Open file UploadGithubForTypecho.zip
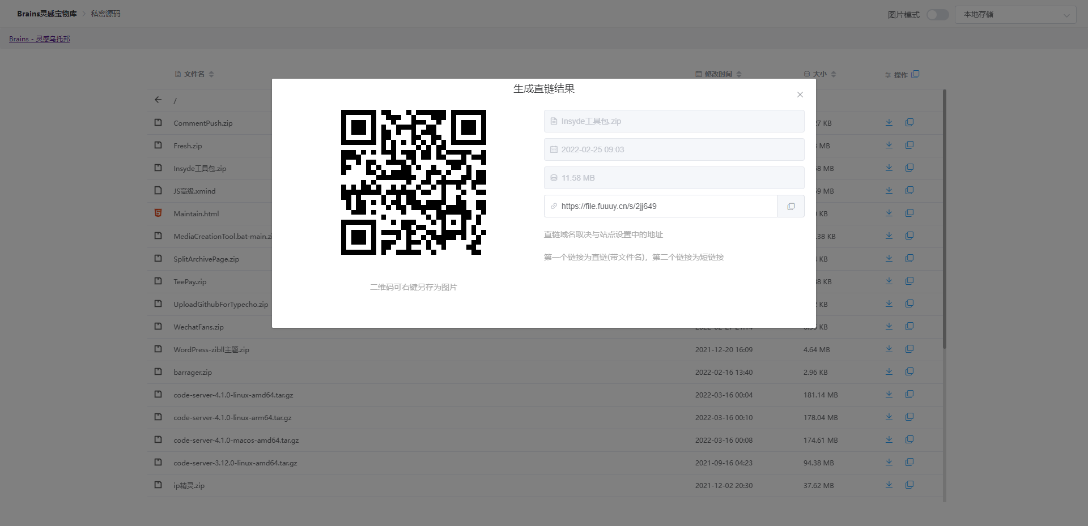Image resolution: width=1088 pixels, height=526 pixels. point(221,305)
